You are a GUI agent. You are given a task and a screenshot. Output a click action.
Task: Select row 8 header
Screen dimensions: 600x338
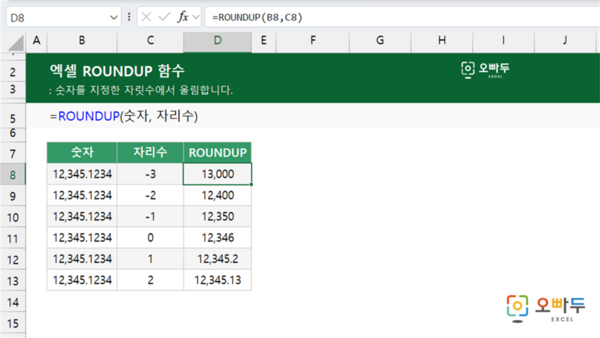point(12,174)
